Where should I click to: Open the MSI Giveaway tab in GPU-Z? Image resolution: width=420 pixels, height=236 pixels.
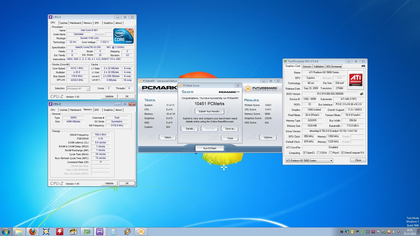click(334, 66)
